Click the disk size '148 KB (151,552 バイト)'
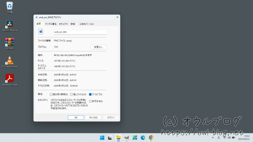253x142 pixels. 65,66
